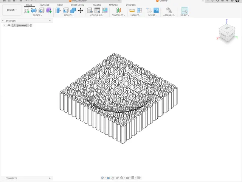This screenshot has width=242, height=182.
Task: Open the Display Settings monitor icon
Action: coord(127,178)
